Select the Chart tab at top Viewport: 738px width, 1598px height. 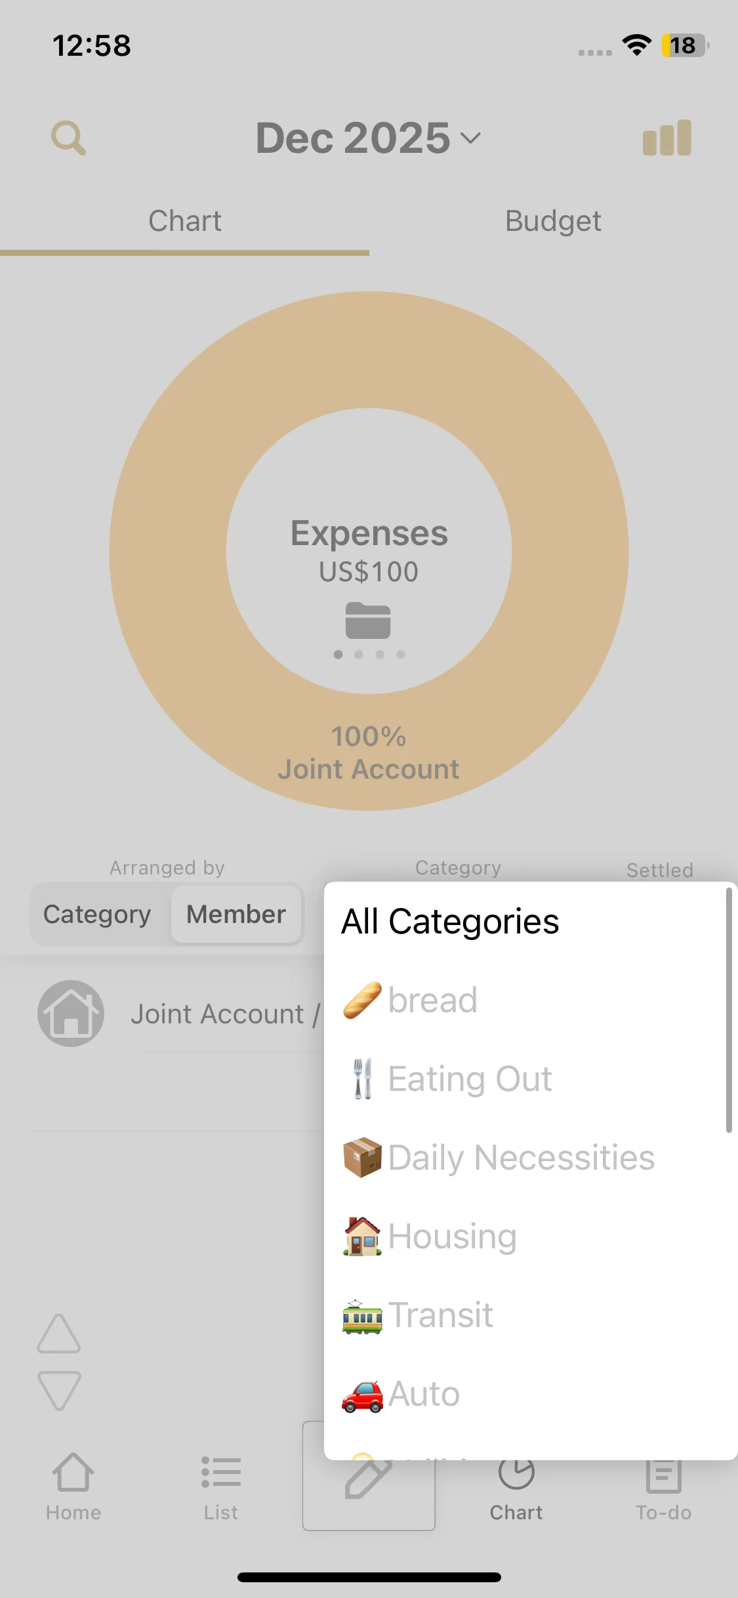click(184, 221)
